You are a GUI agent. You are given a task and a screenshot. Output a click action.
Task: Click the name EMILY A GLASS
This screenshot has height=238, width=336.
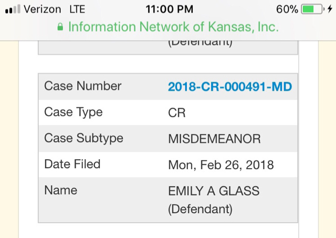click(214, 192)
